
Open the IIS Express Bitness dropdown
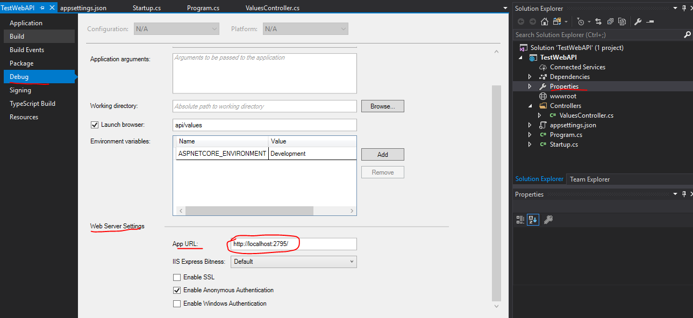click(352, 262)
